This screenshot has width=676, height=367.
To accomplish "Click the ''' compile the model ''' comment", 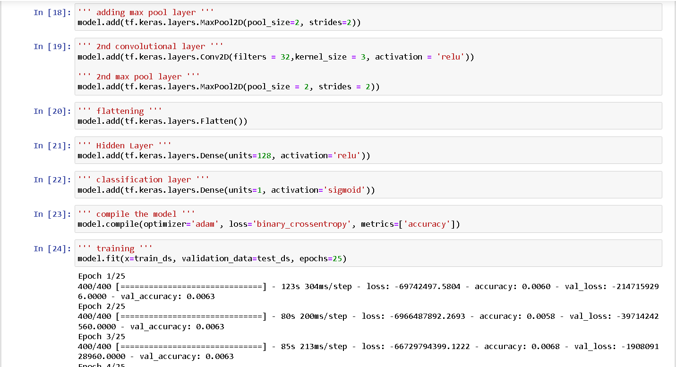I will point(137,214).
